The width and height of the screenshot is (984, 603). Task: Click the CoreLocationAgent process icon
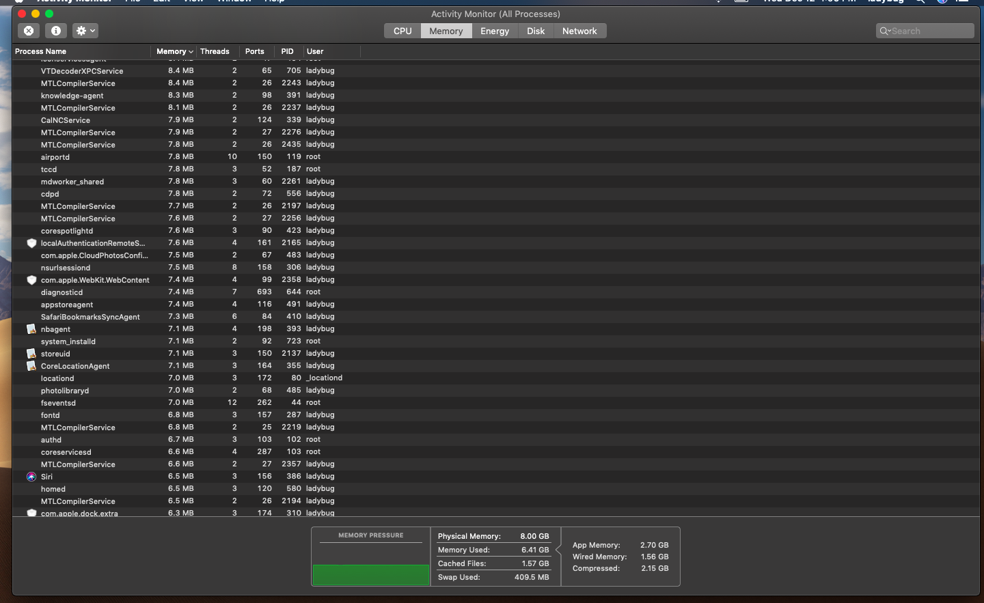[31, 366]
